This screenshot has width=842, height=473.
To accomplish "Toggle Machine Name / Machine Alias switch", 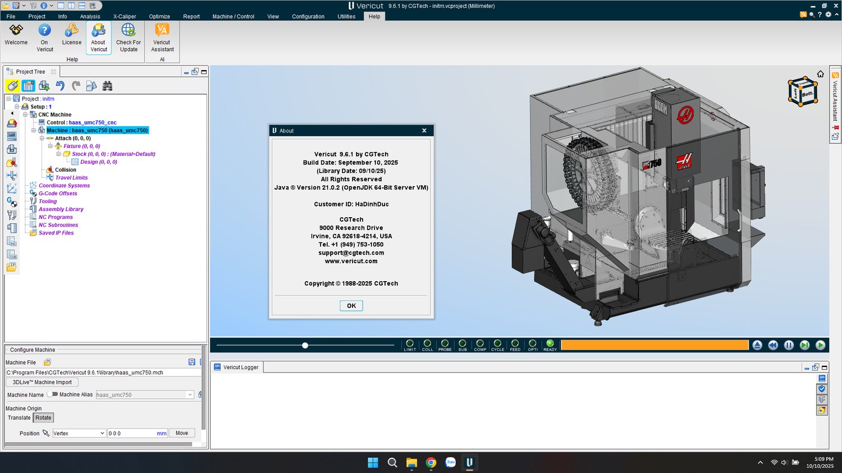I will pos(53,394).
